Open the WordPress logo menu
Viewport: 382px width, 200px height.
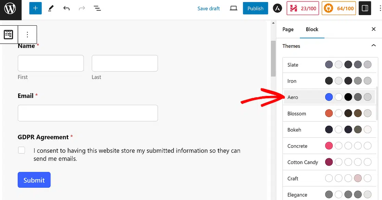pos(11,9)
